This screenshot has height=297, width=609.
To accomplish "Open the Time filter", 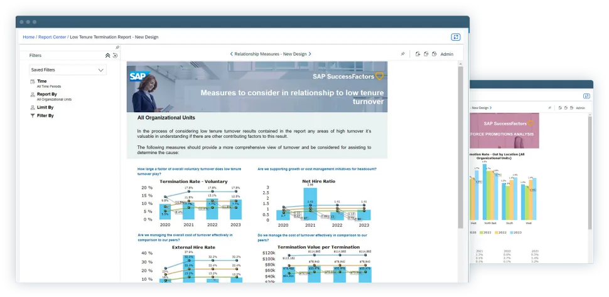I will coord(42,81).
